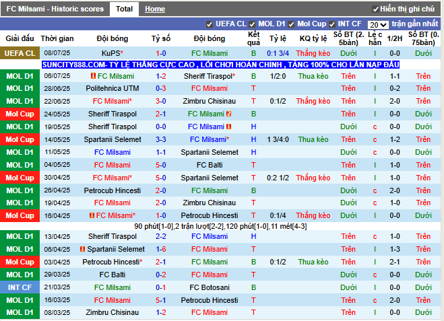This screenshot has height=321, width=444.
Task: Click the red card icon on the 24/05/25 row
Action: 228,114
